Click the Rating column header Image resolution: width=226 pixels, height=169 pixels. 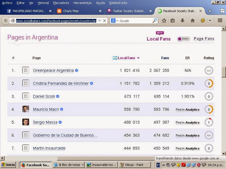(209, 58)
